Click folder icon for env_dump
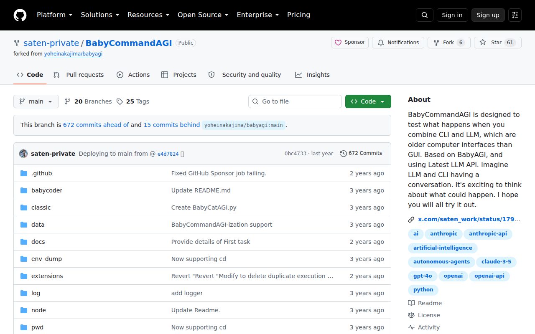The width and height of the screenshot is (535, 334). coord(24,259)
